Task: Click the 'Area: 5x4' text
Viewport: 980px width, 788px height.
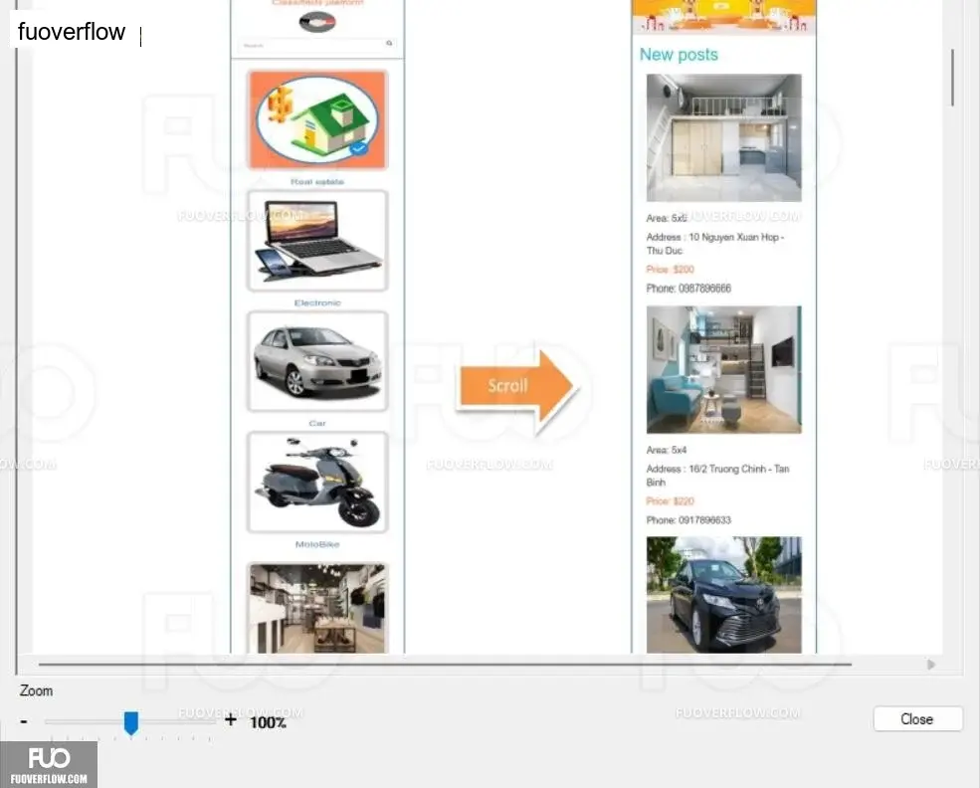Action: [x=667, y=450]
